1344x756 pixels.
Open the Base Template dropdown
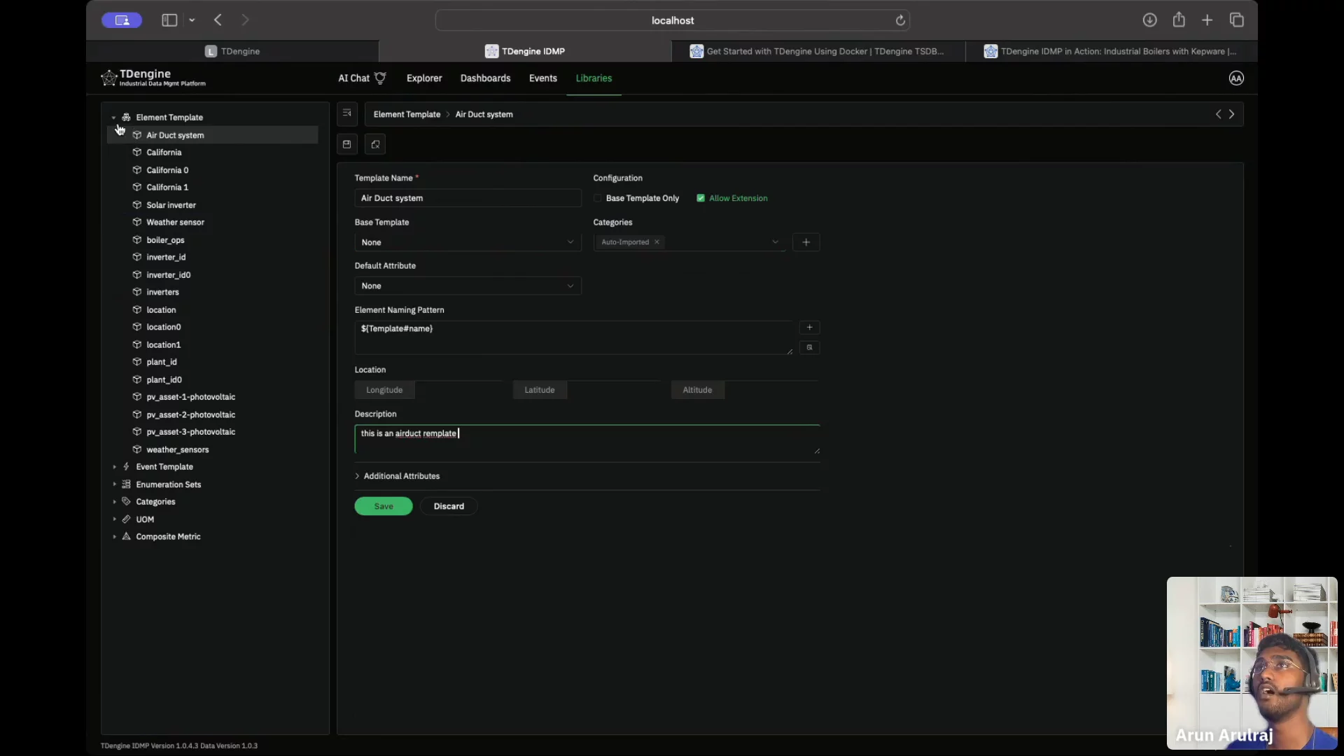(468, 242)
